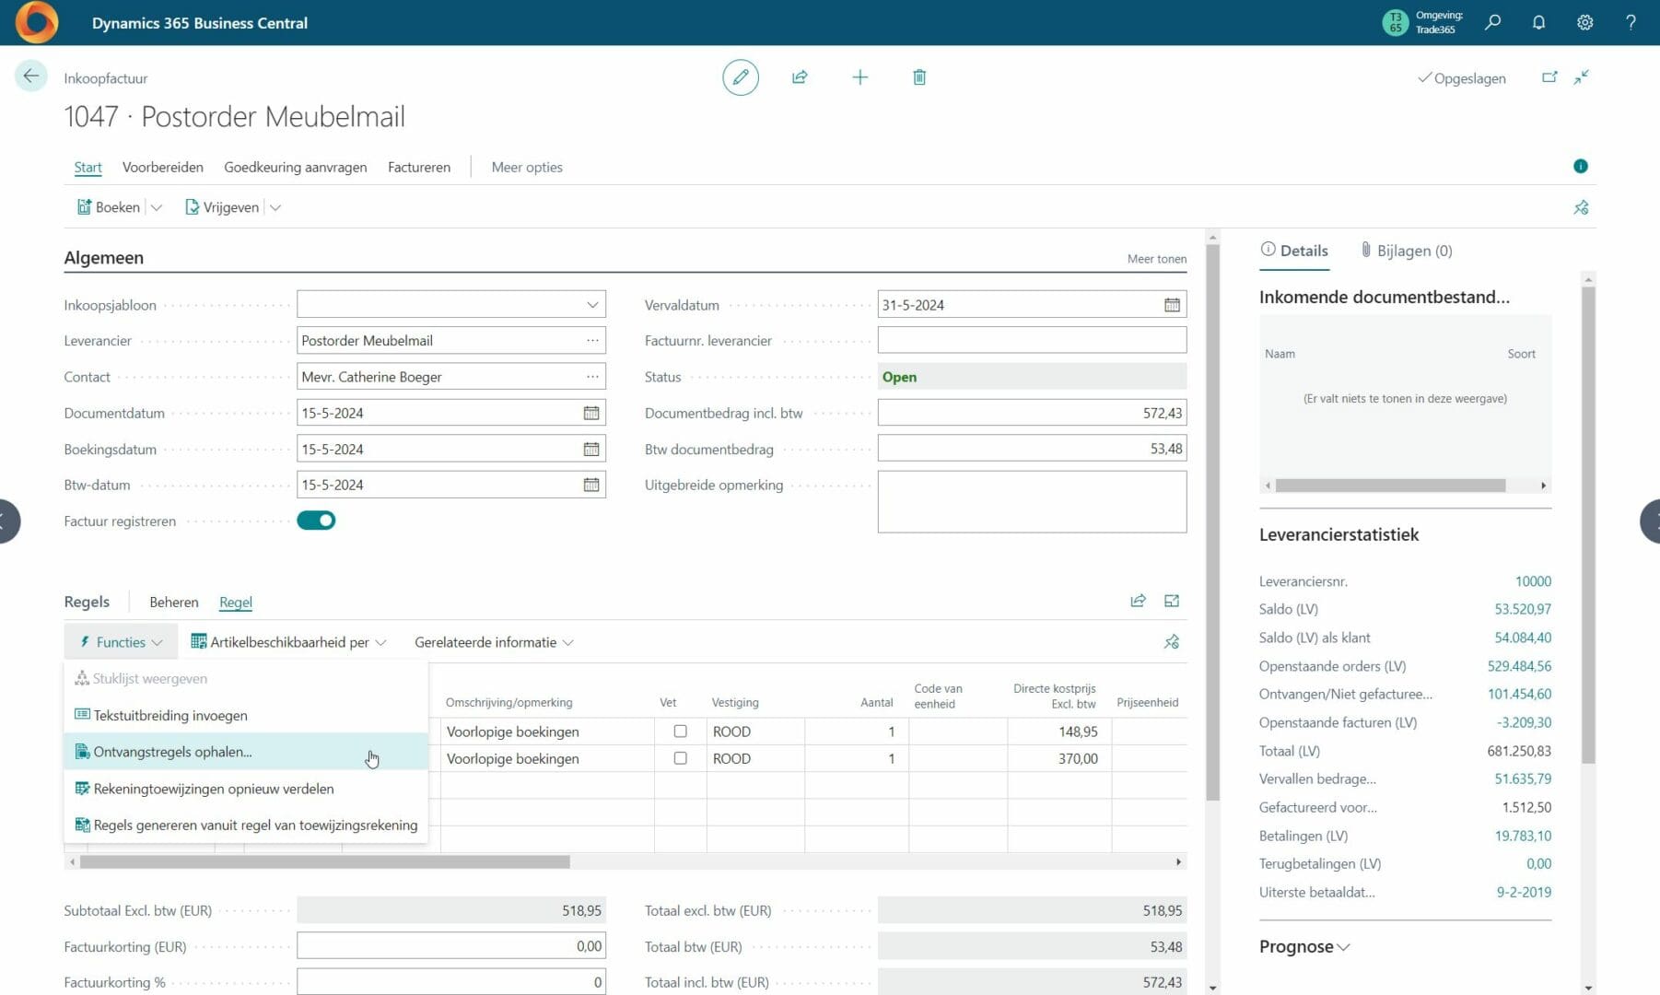This screenshot has height=995, width=1660.
Task: Click the share icon in the header
Action: [x=800, y=77]
